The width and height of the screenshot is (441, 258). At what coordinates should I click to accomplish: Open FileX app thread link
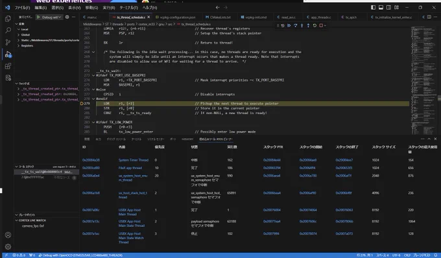click(130, 168)
